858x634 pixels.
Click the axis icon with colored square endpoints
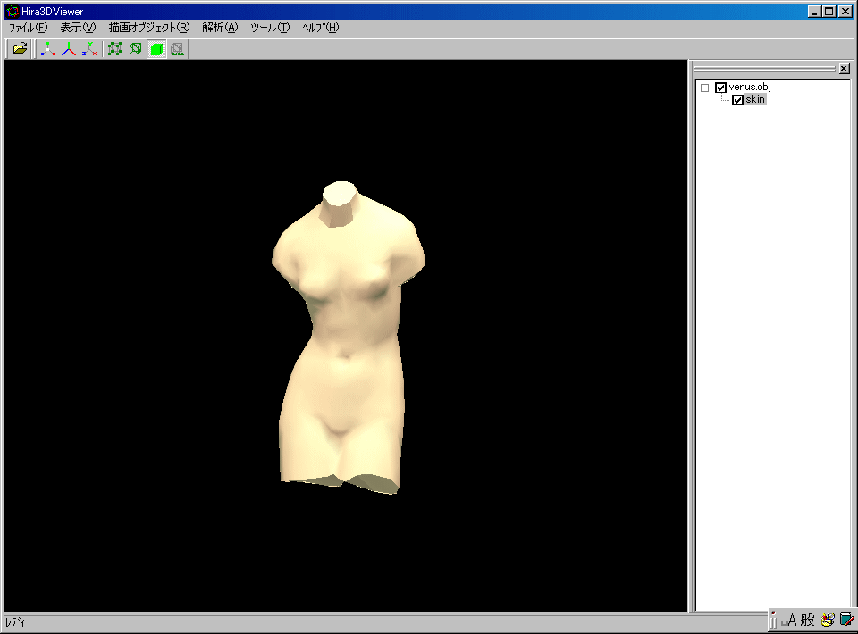[x=48, y=49]
